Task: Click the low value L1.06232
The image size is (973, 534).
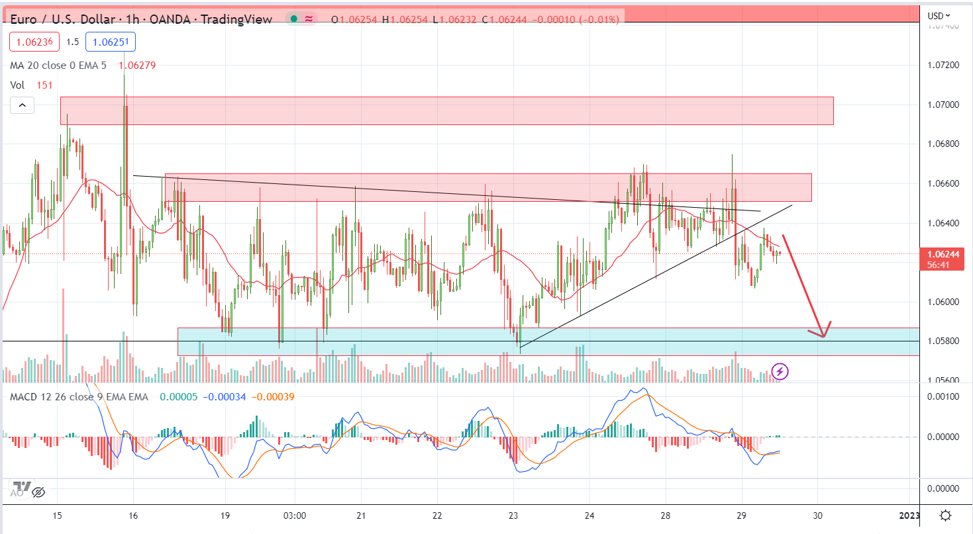Action: tap(455, 19)
